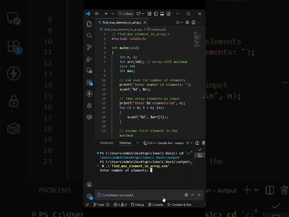
Task: Open the compile settings gear in editor toolbar
Action: pos(187,22)
